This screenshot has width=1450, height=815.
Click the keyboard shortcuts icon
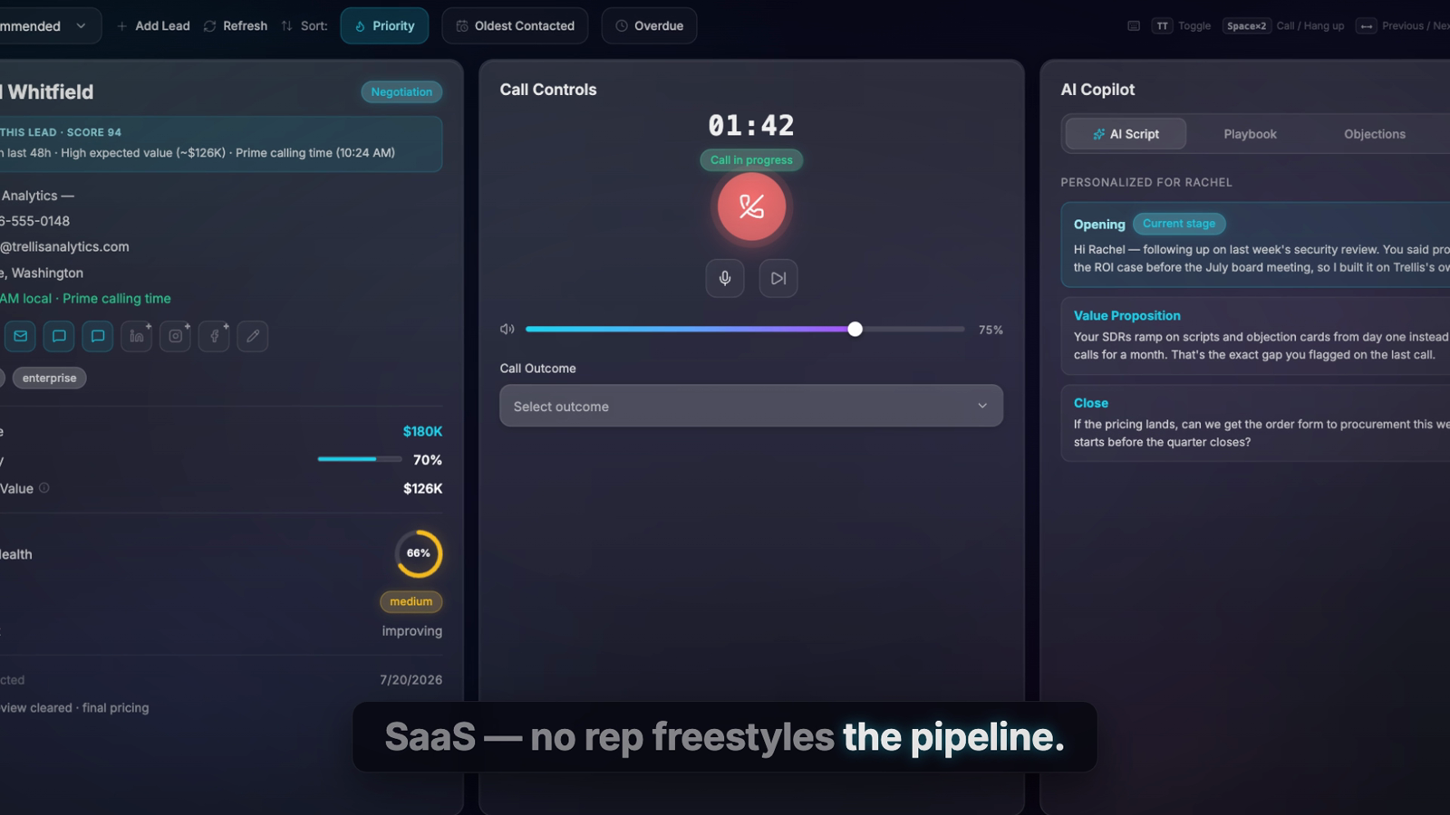coord(1134,25)
